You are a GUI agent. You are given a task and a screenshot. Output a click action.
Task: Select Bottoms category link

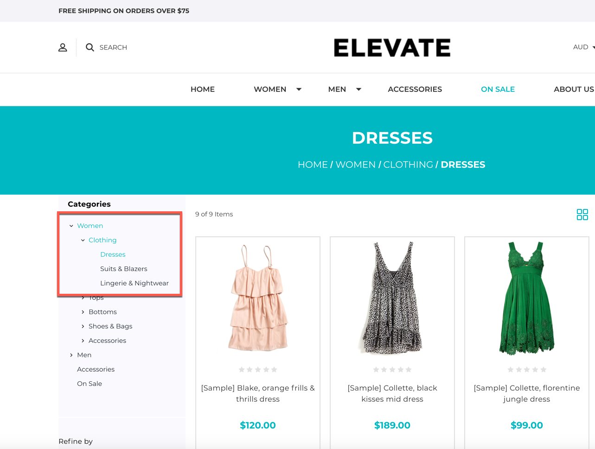102,312
